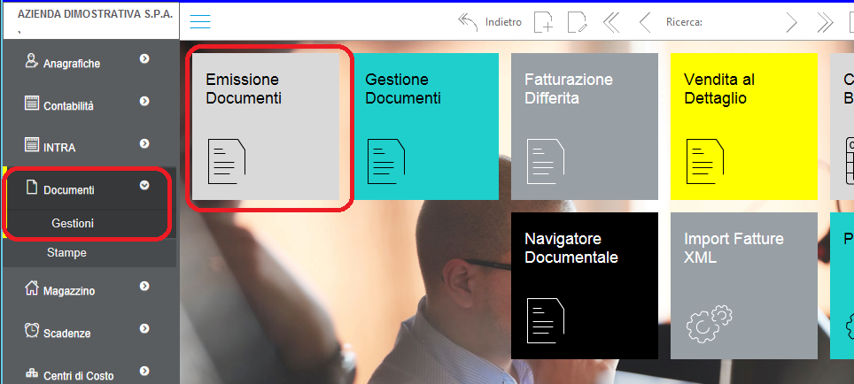Expand Centri di Costo with its arrow
854x384 pixels.
(144, 371)
